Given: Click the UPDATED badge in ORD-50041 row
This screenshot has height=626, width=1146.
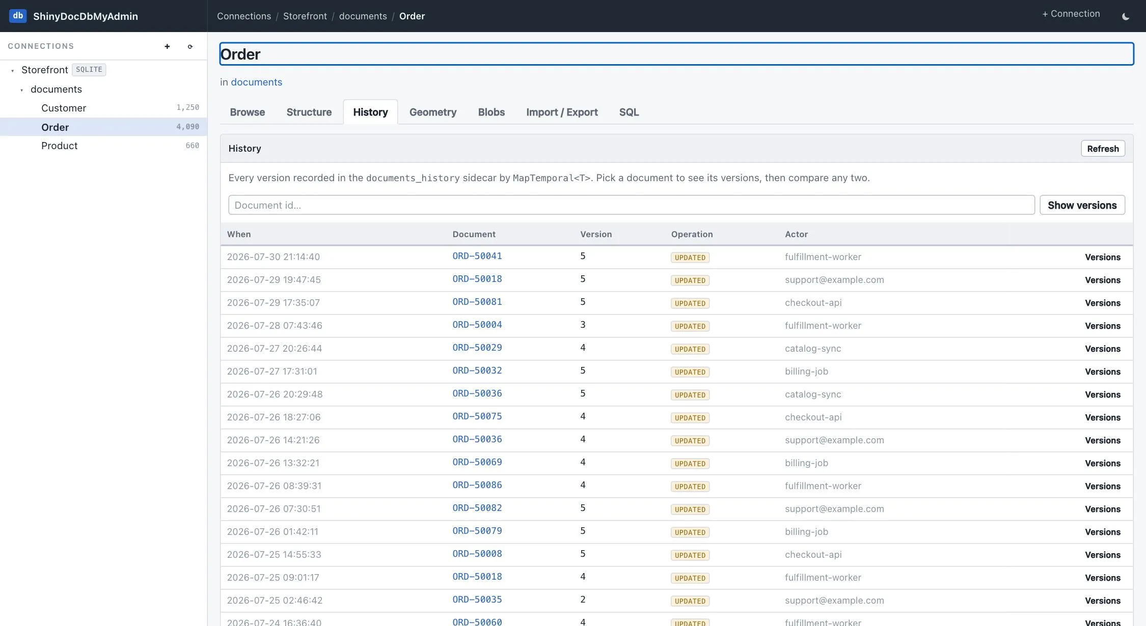Looking at the screenshot, I should (x=690, y=258).
